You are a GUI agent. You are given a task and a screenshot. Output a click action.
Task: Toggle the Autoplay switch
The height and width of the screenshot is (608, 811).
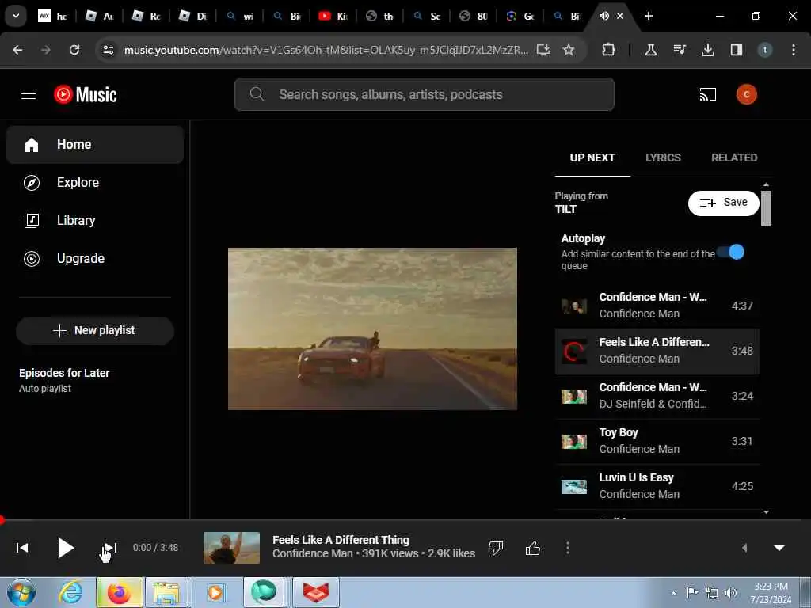[731, 253]
